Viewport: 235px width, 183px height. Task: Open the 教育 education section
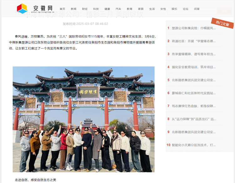pyautogui.click(x=129, y=9)
